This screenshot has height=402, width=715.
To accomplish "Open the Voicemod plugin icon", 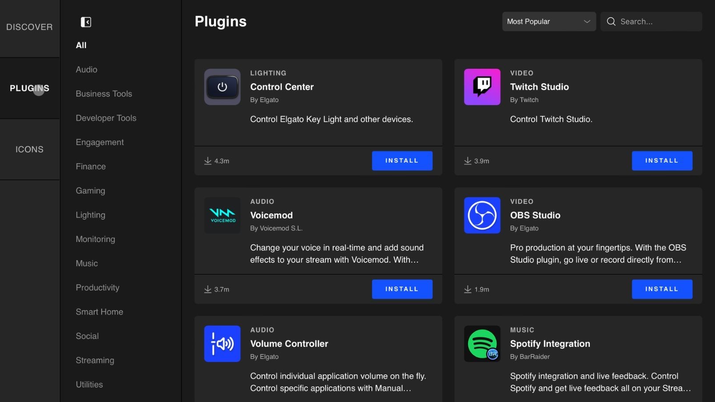I will (x=222, y=215).
